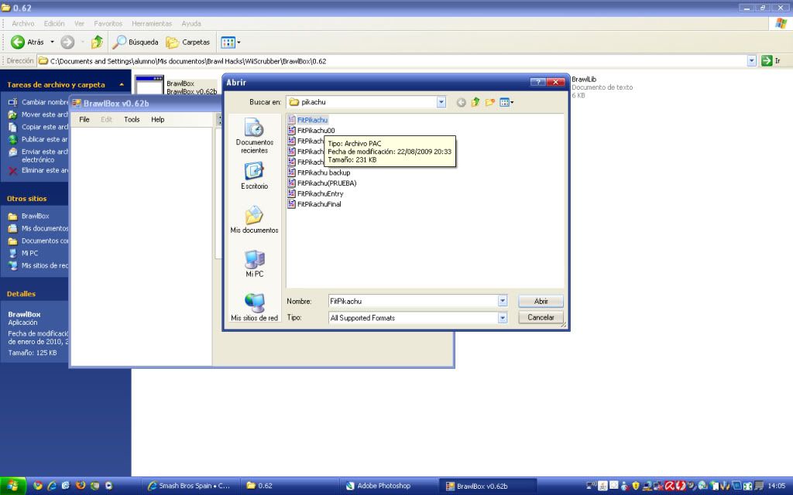Click the Cancelar button
This screenshot has width=793, height=495.
coord(541,318)
